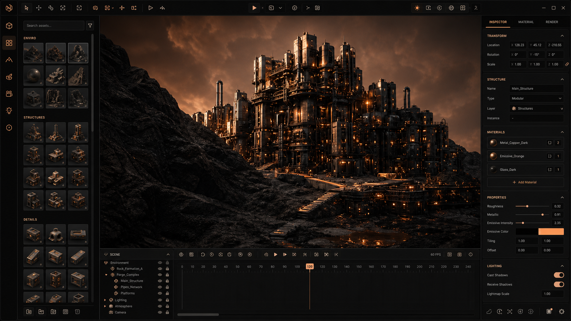Switch to the Inspector tab
The width and height of the screenshot is (571, 321).
(498, 22)
